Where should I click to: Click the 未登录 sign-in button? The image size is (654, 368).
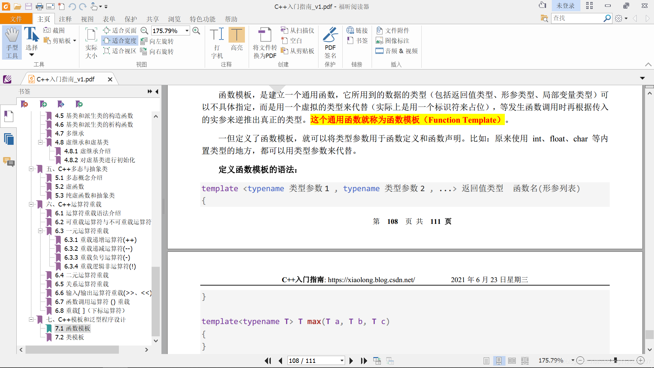565,6
